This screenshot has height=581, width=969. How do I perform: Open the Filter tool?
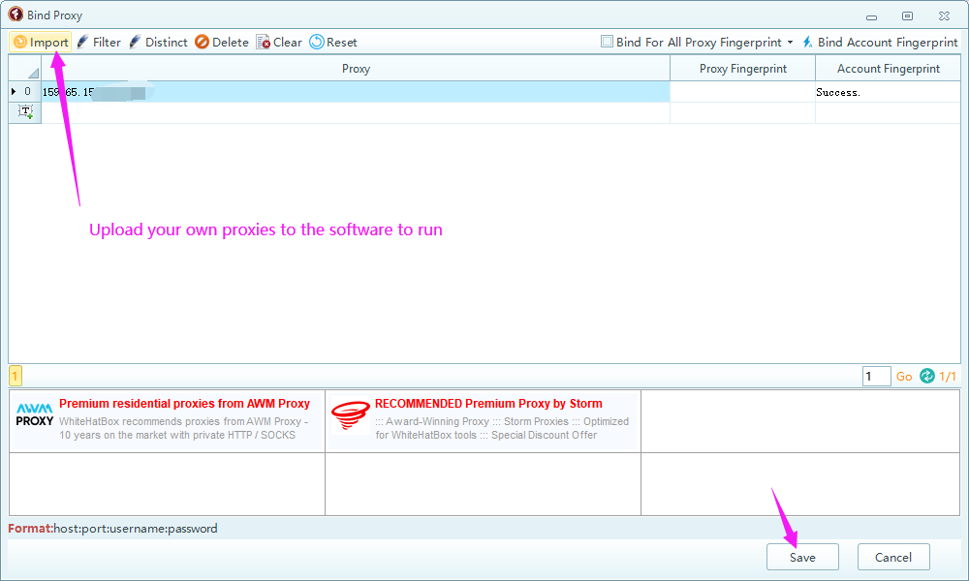click(x=83, y=42)
